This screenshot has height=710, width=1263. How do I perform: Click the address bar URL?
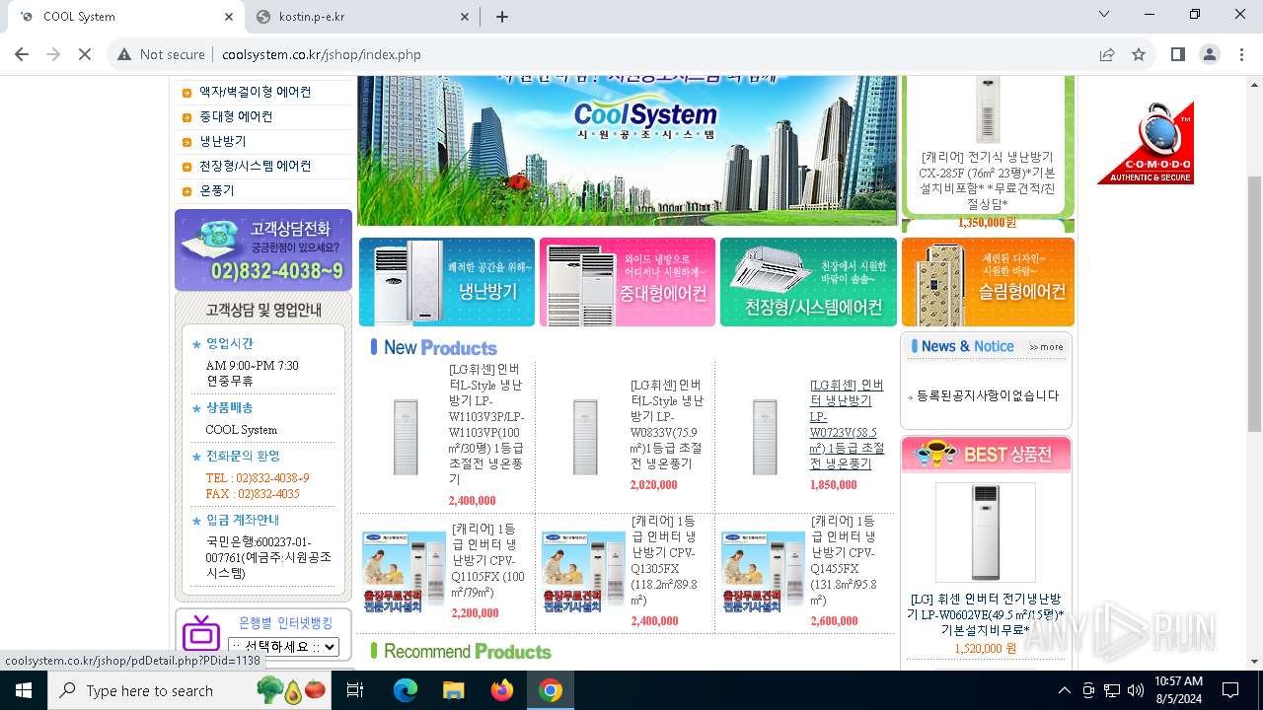point(322,54)
